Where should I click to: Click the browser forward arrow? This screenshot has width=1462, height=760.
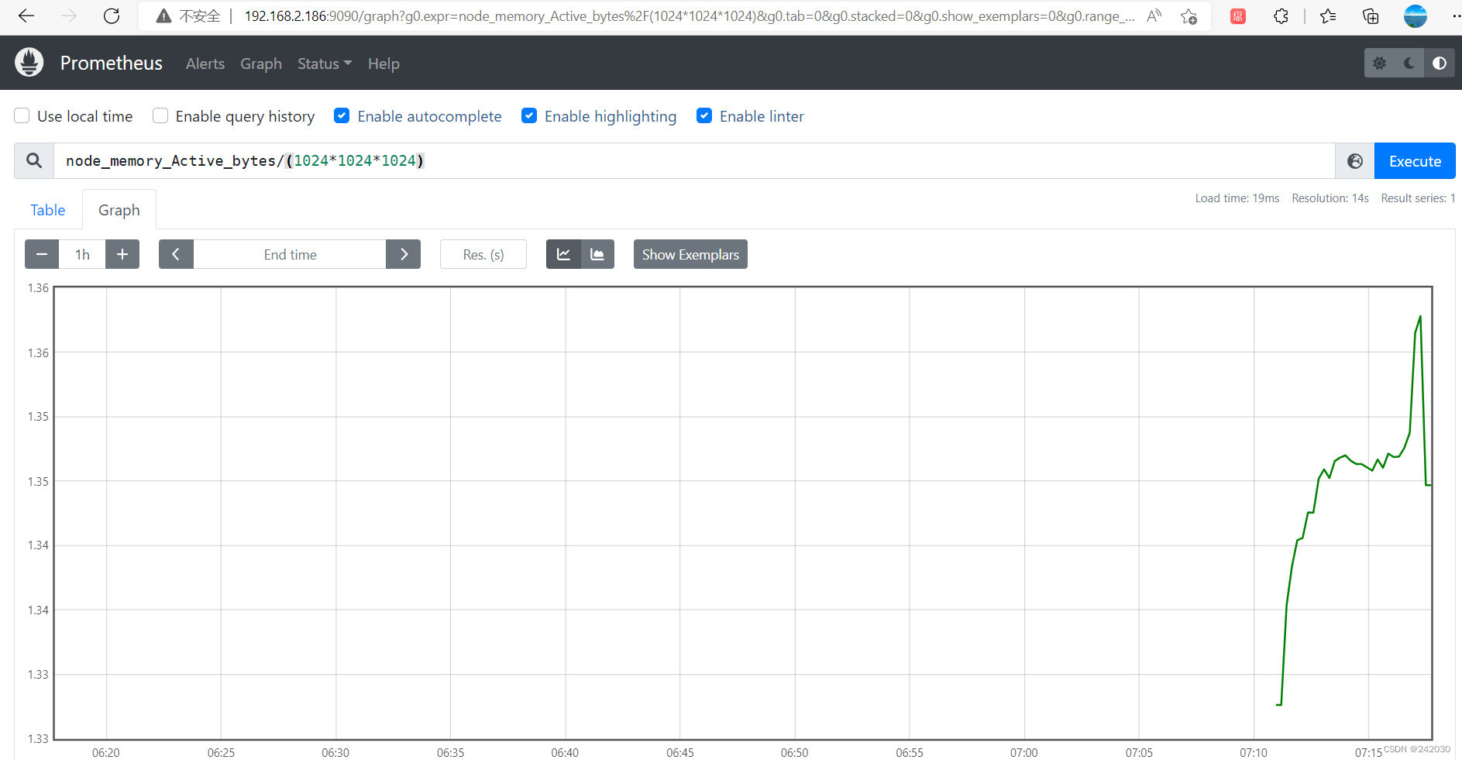(69, 16)
